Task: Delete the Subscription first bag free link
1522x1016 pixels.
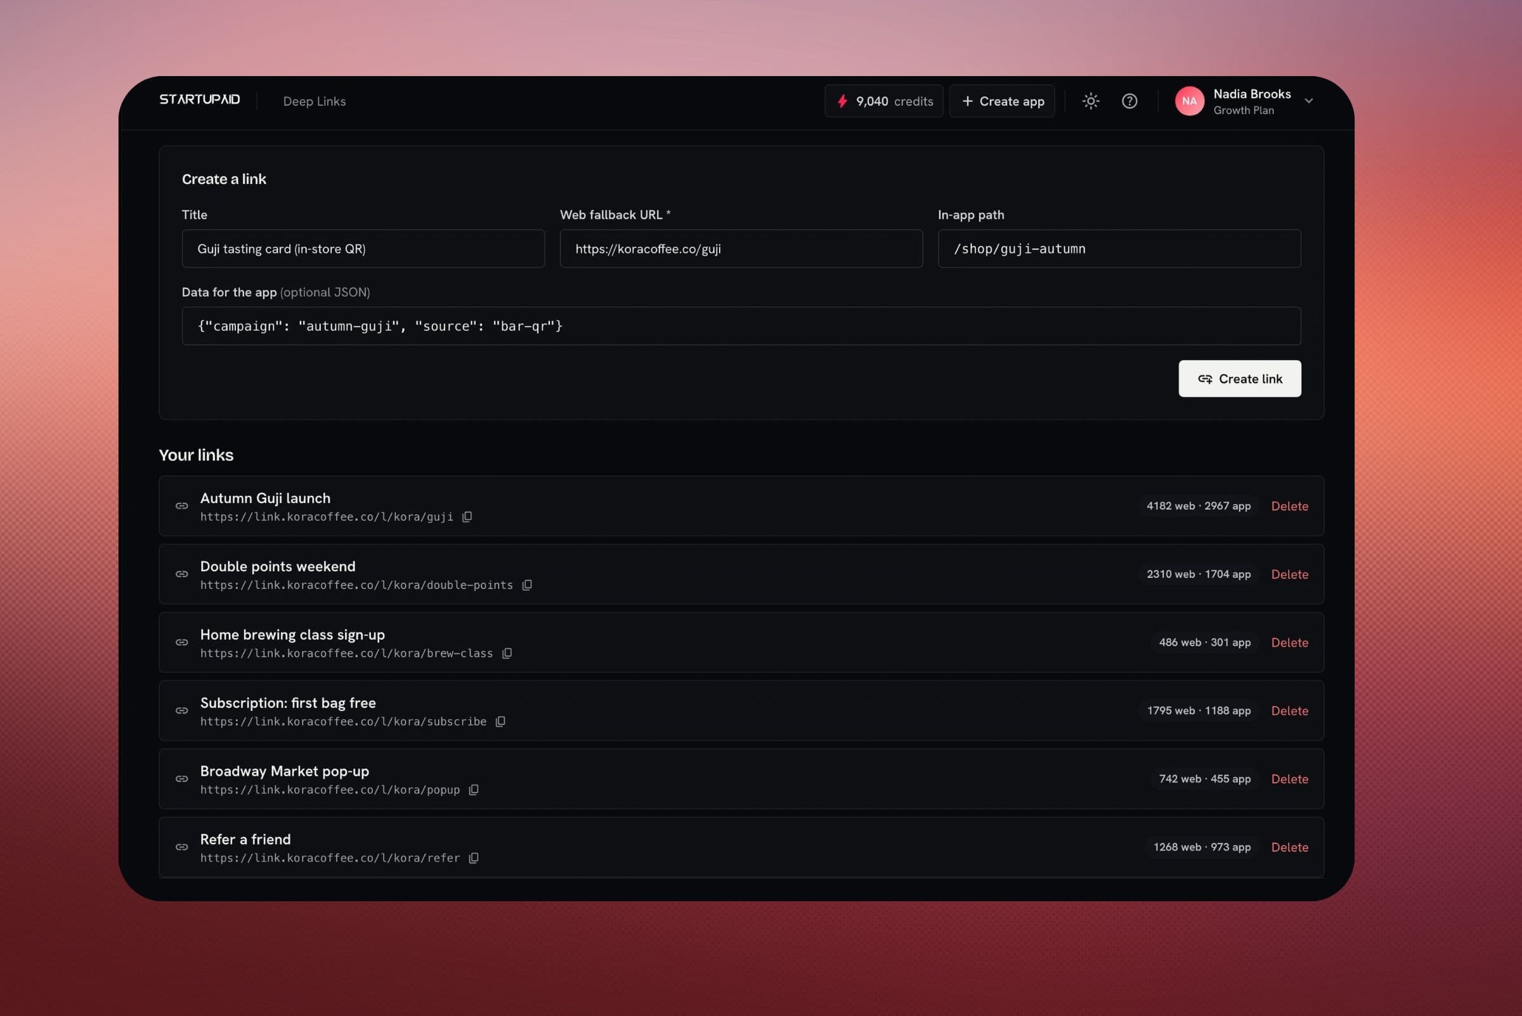Action: (1289, 711)
